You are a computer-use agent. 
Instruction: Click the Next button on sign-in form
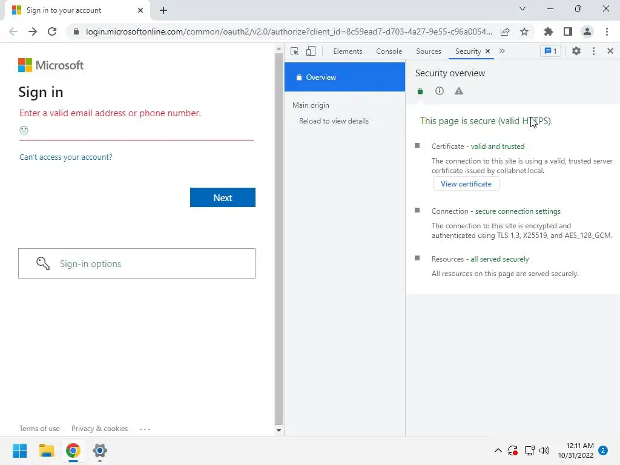[223, 197]
